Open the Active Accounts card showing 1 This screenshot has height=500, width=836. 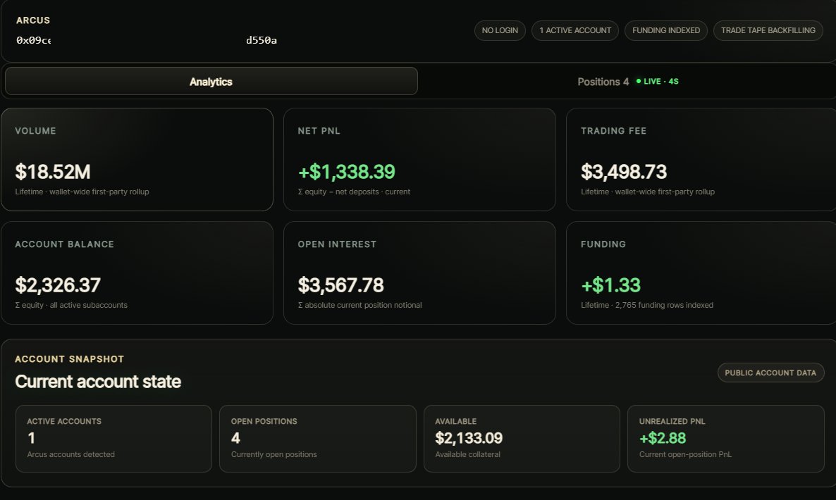(113, 439)
